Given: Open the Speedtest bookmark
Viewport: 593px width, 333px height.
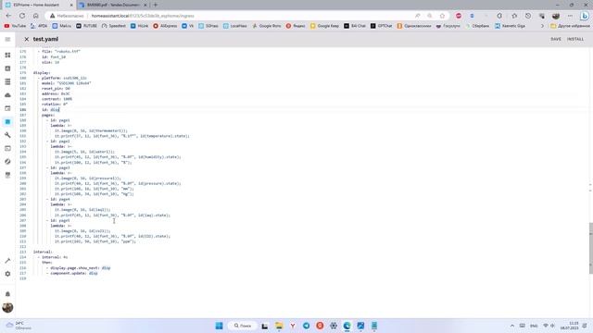Looking at the screenshot, I should (114, 26).
